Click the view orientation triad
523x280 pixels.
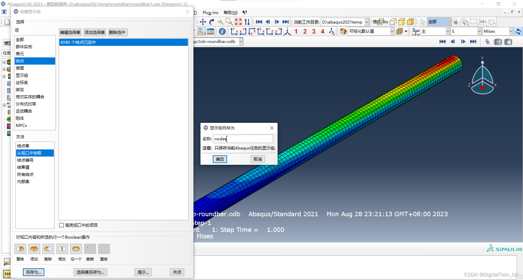[482, 76]
